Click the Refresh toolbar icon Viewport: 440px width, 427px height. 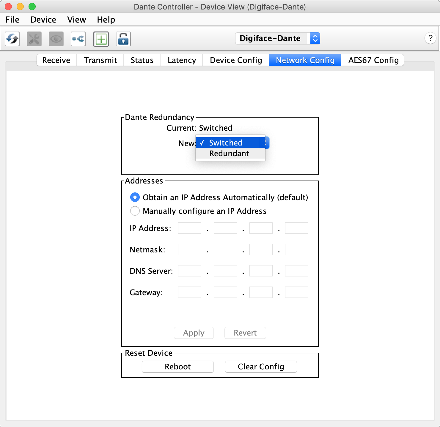tap(12, 39)
